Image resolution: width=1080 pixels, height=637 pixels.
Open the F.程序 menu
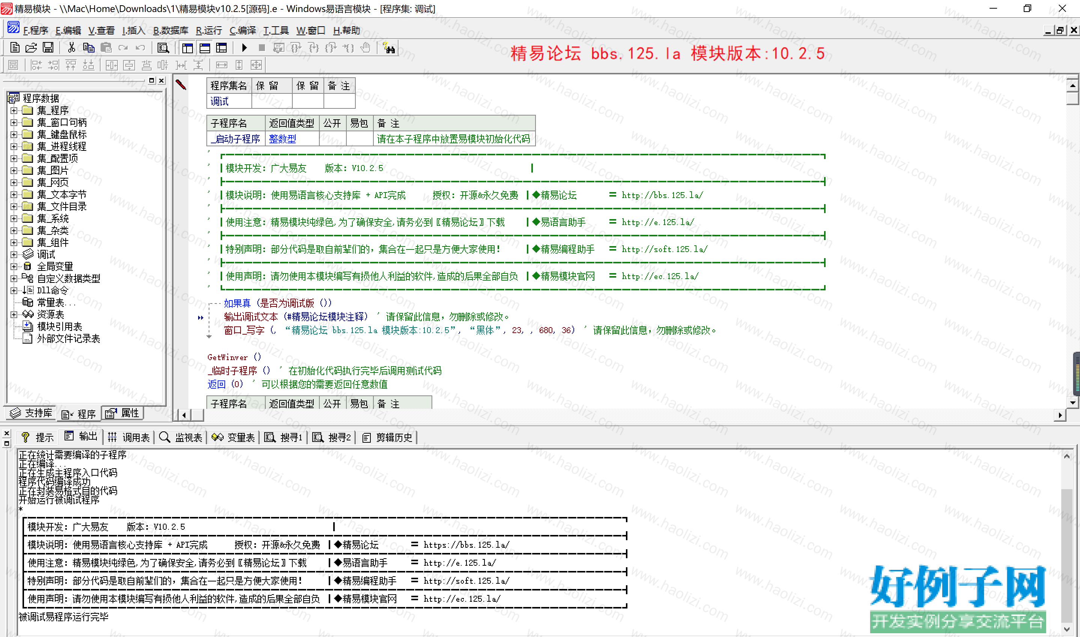[x=36, y=30]
